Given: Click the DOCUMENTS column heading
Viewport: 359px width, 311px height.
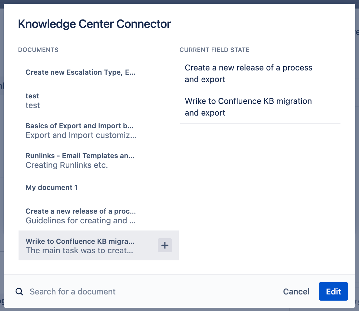Looking at the screenshot, I should click(38, 50).
